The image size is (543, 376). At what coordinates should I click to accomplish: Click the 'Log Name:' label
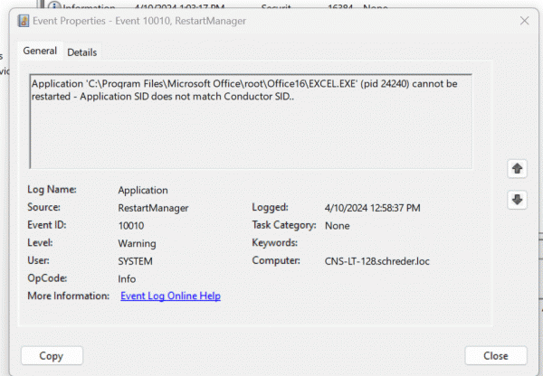(52, 190)
